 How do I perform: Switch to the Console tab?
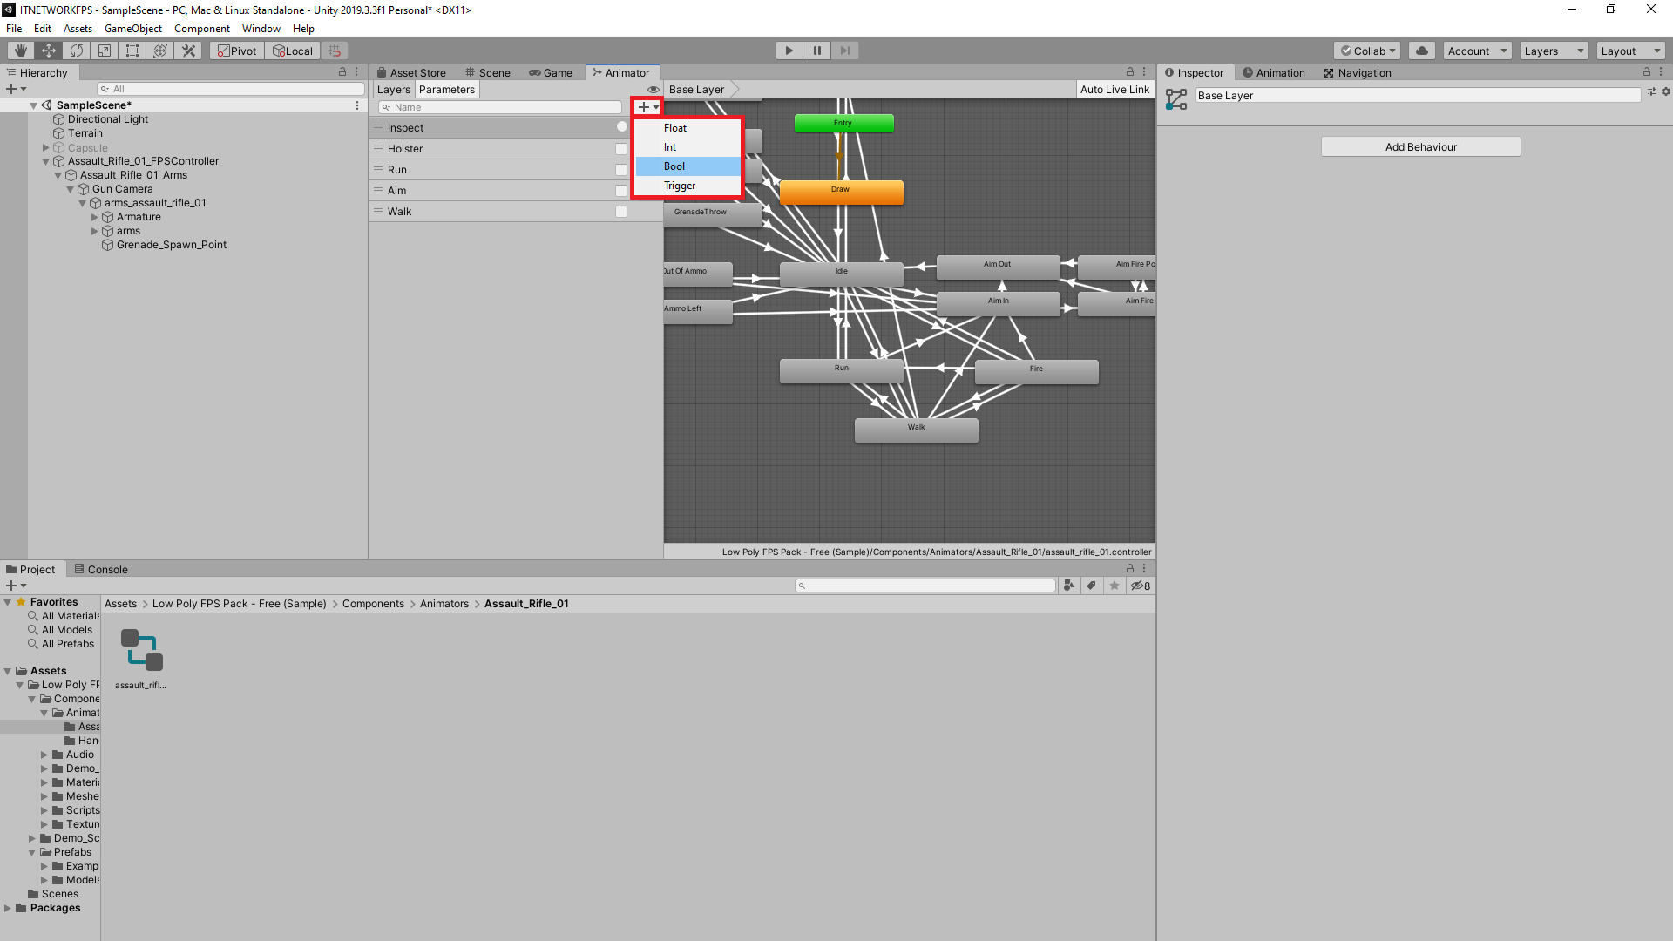tap(101, 569)
